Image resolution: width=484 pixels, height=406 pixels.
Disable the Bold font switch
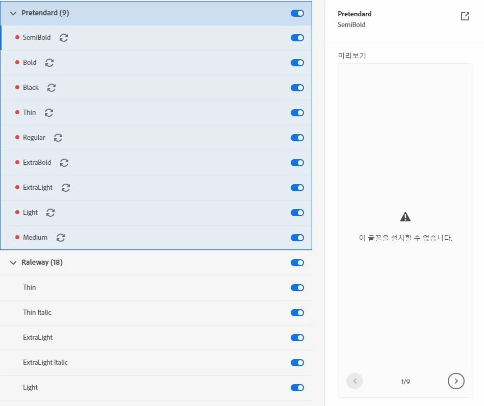(297, 63)
